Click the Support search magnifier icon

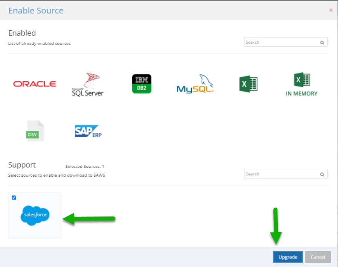[322, 174]
